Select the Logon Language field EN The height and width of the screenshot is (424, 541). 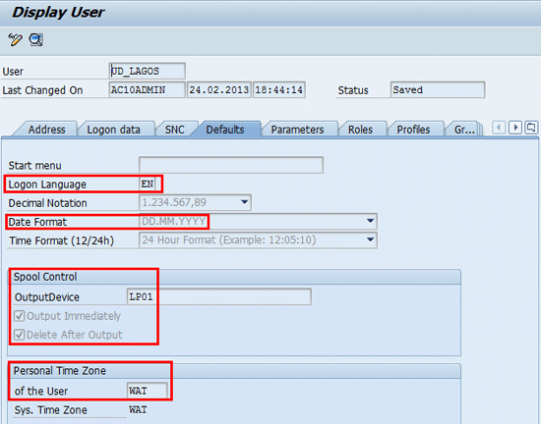(x=148, y=184)
